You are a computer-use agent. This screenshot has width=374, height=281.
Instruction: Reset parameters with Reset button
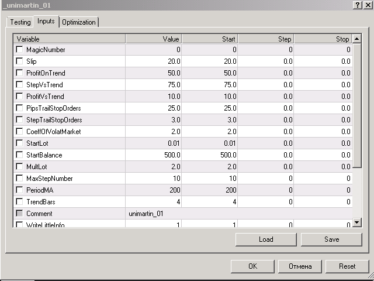pyautogui.click(x=347, y=266)
